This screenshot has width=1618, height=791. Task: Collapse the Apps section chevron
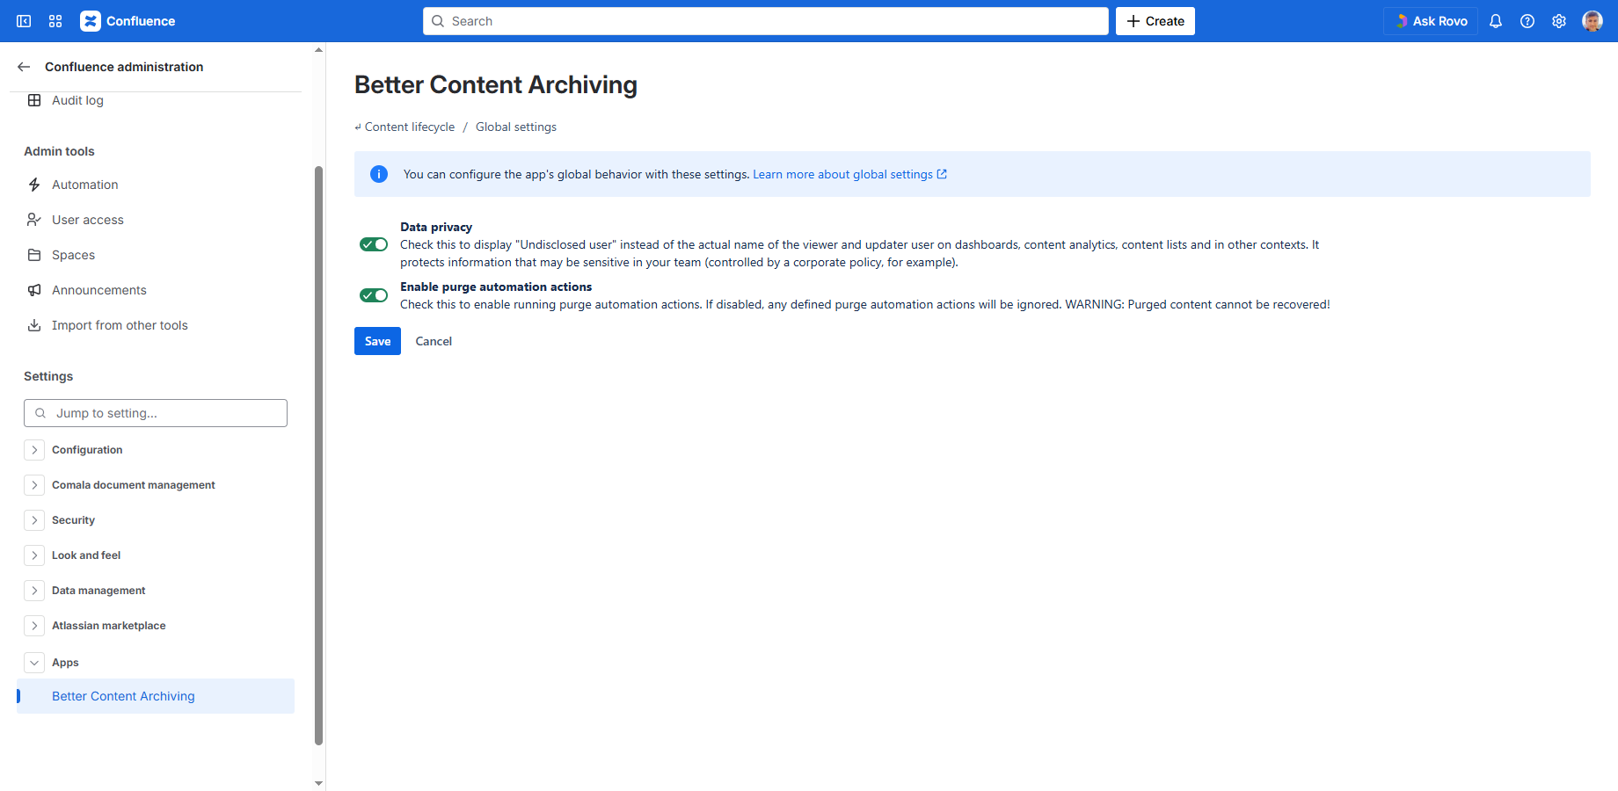pos(34,663)
